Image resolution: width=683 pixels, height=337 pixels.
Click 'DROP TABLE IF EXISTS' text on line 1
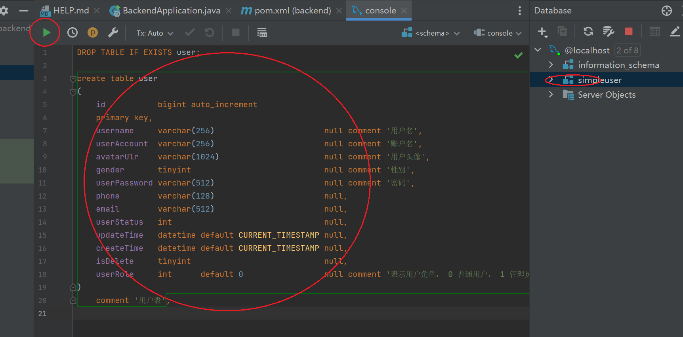(x=124, y=52)
